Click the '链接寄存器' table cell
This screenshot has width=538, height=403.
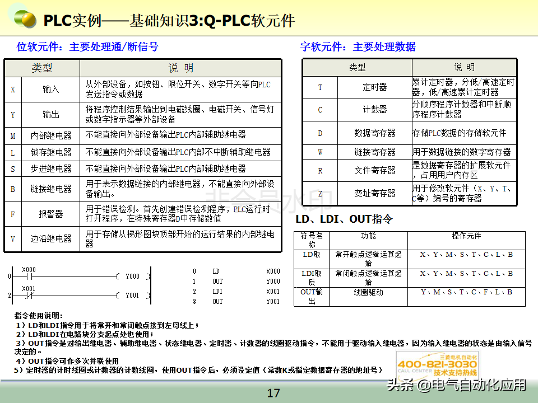375,152
